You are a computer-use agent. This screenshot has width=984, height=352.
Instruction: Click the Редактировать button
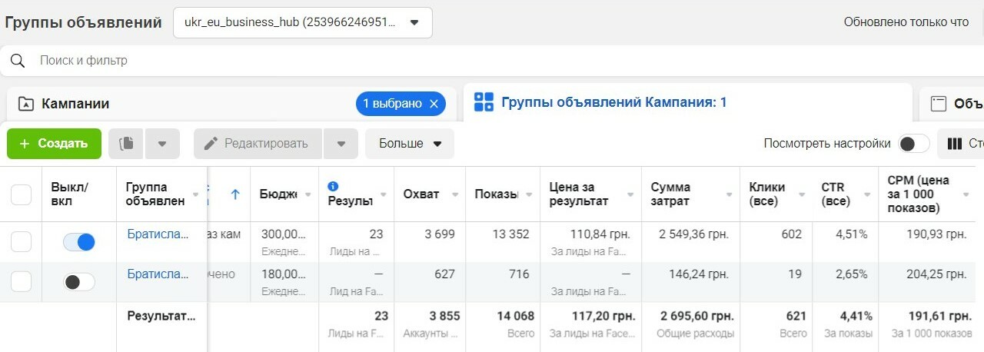tap(257, 144)
